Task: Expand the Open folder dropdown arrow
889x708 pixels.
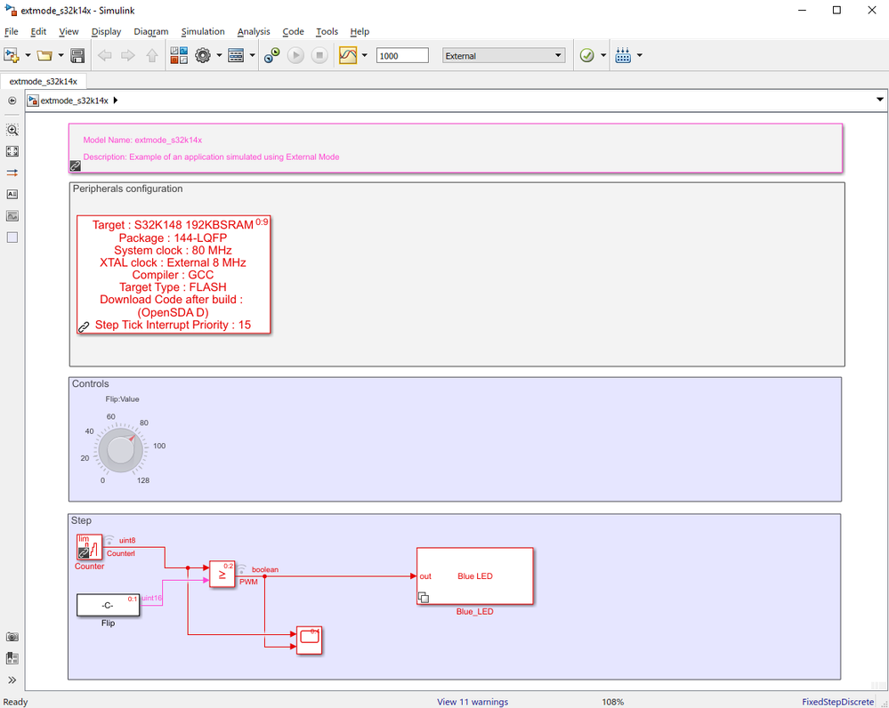Action: [x=61, y=55]
